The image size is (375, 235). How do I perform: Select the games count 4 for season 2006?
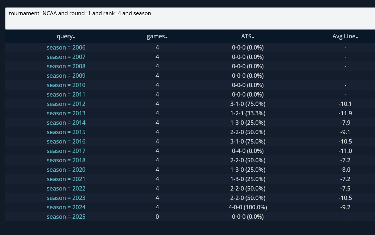(x=157, y=47)
